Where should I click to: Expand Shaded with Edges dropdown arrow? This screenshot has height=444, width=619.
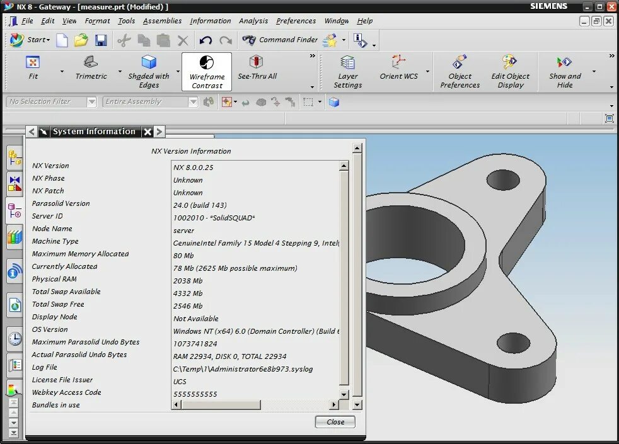click(x=178, y=71)
